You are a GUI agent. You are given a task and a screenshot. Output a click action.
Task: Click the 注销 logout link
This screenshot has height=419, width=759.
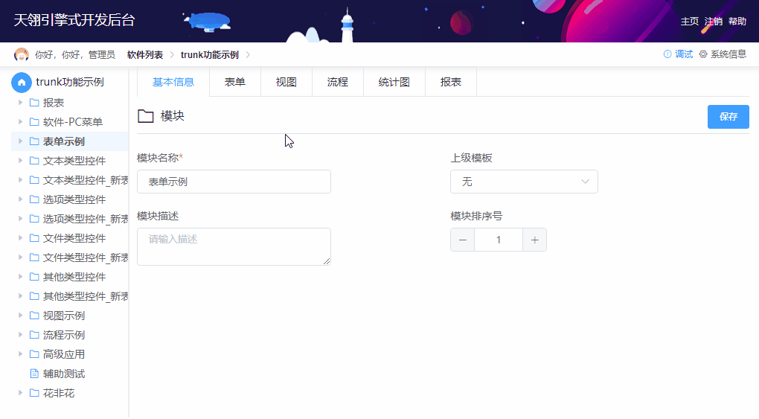pos(713,22)
